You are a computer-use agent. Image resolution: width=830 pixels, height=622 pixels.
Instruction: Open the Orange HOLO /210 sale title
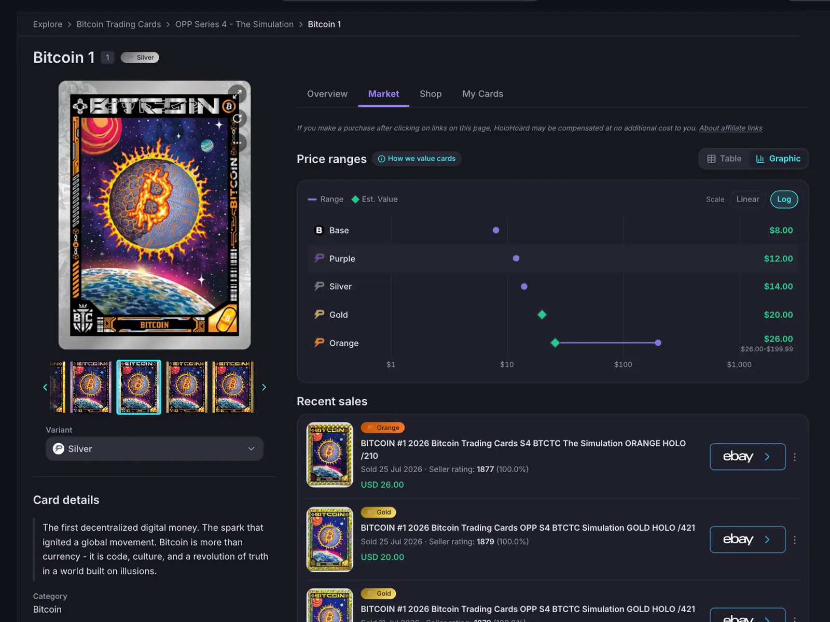pyautogui.click(x=523, y=449)
